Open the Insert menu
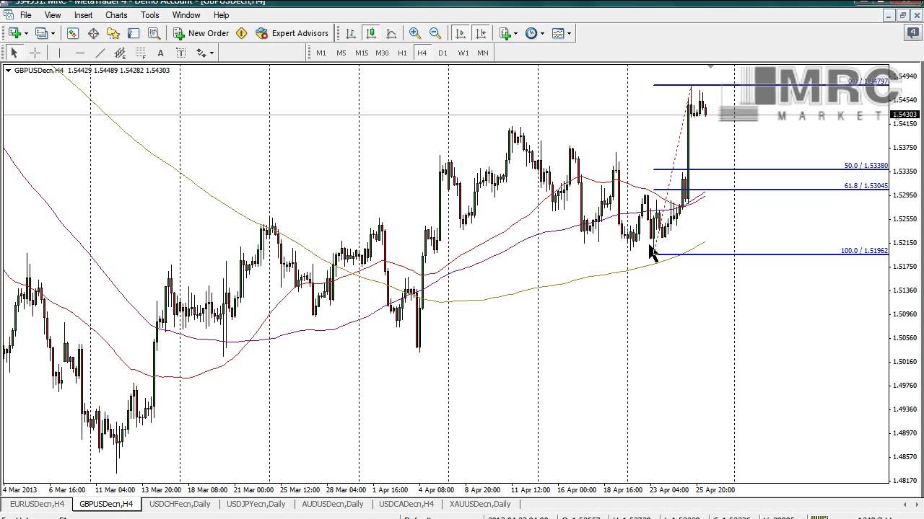924x519 pixels. pos(83,14)
